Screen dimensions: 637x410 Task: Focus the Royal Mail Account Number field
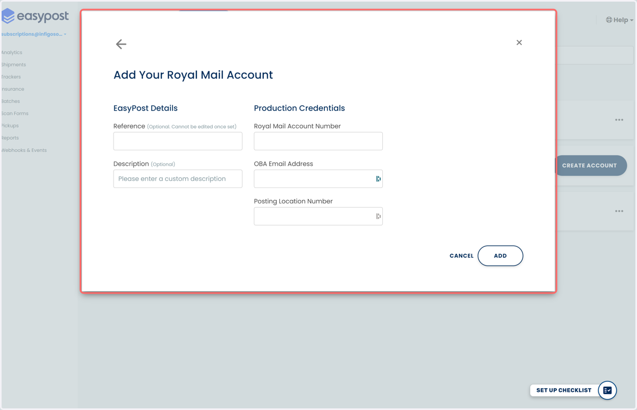[x=318, y=141]
